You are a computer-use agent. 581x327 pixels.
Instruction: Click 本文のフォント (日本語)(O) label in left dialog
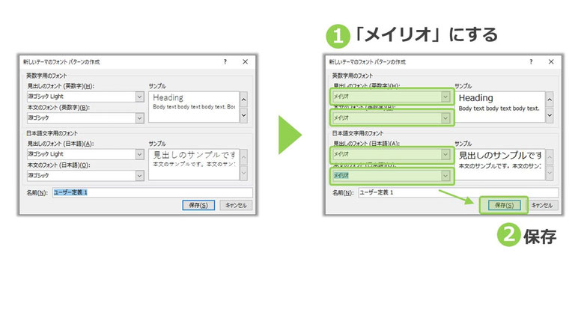59,165
